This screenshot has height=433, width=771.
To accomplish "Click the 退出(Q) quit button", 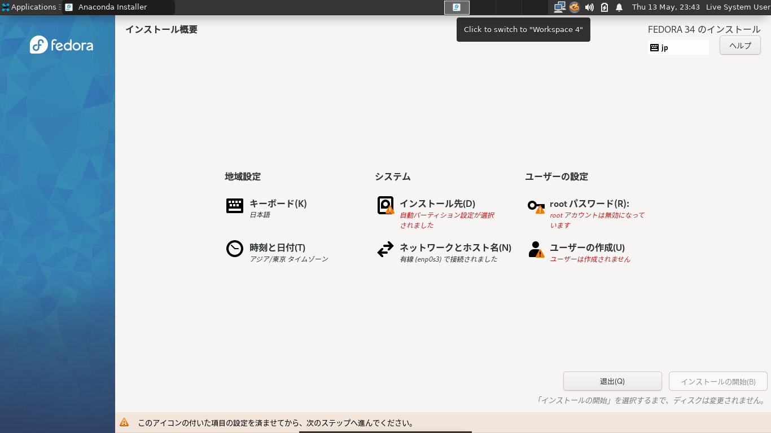I will (612, 381).
